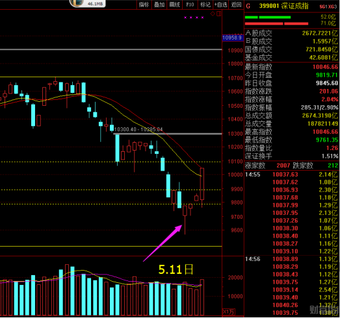Click the last magenta star marker
Viewport: 340px width, 318px height.
pos(202,18)
